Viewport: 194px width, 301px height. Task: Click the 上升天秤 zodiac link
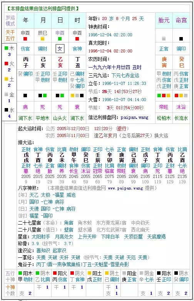click(x=87, y=237)
